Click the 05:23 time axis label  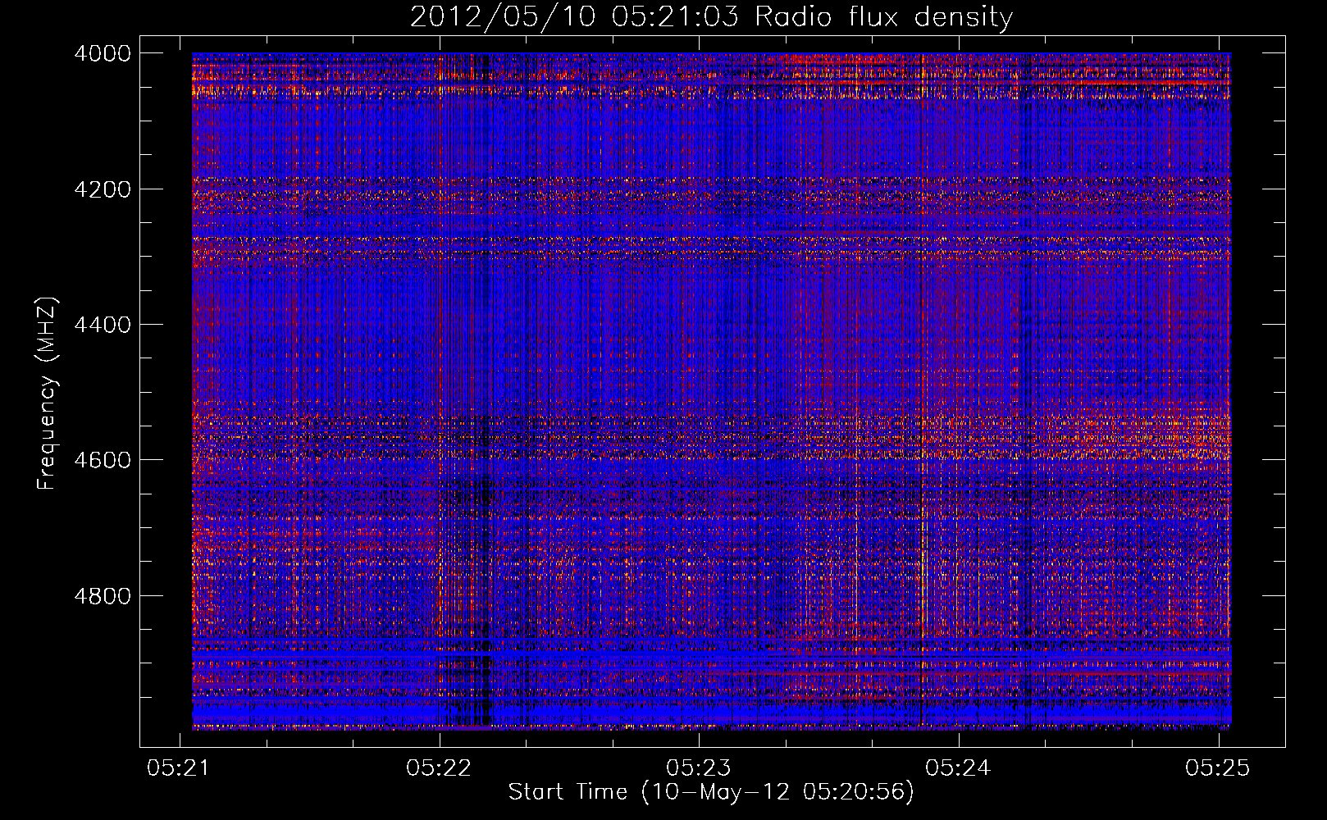(x=699, y=768)
